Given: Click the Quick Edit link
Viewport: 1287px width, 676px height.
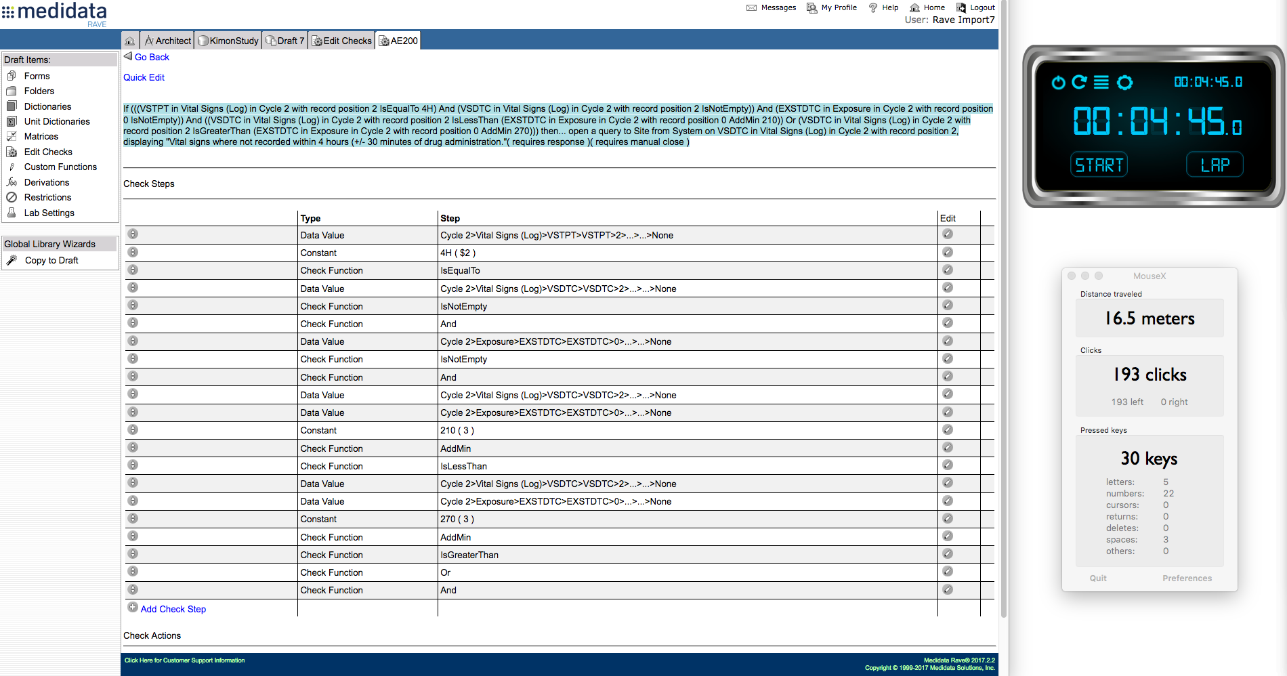Looking at the screenshot, I should click(144, 77).
